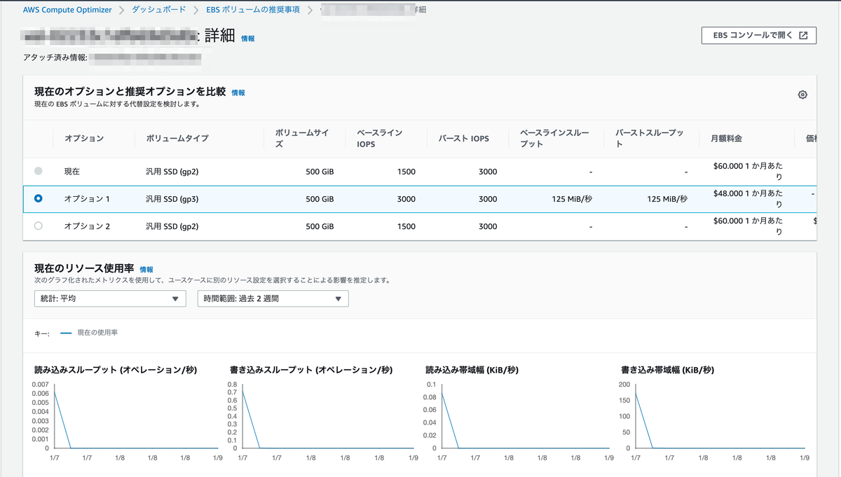The image size is (841, 477).
Task: Select the オプション 2 radio button
Action: pyautogui.click(x=38, y=226)
